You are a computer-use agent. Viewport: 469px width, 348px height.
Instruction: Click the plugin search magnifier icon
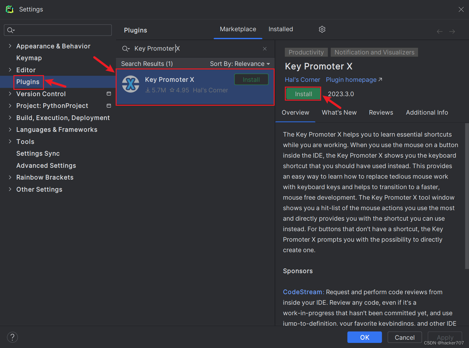[126, 48]
